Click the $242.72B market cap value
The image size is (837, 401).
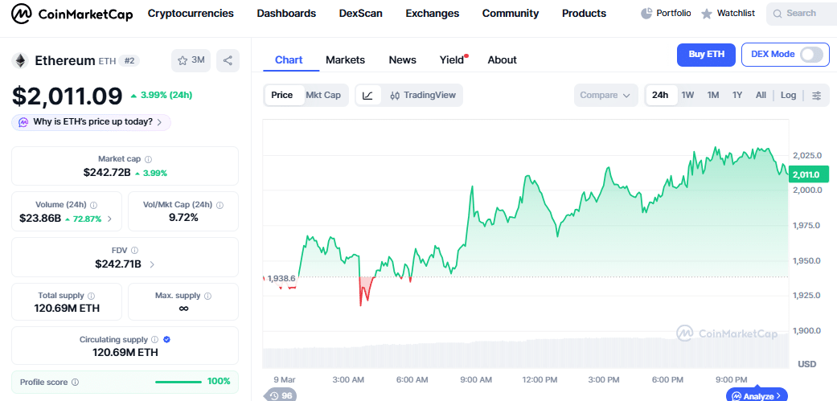[x=107, y=173]
